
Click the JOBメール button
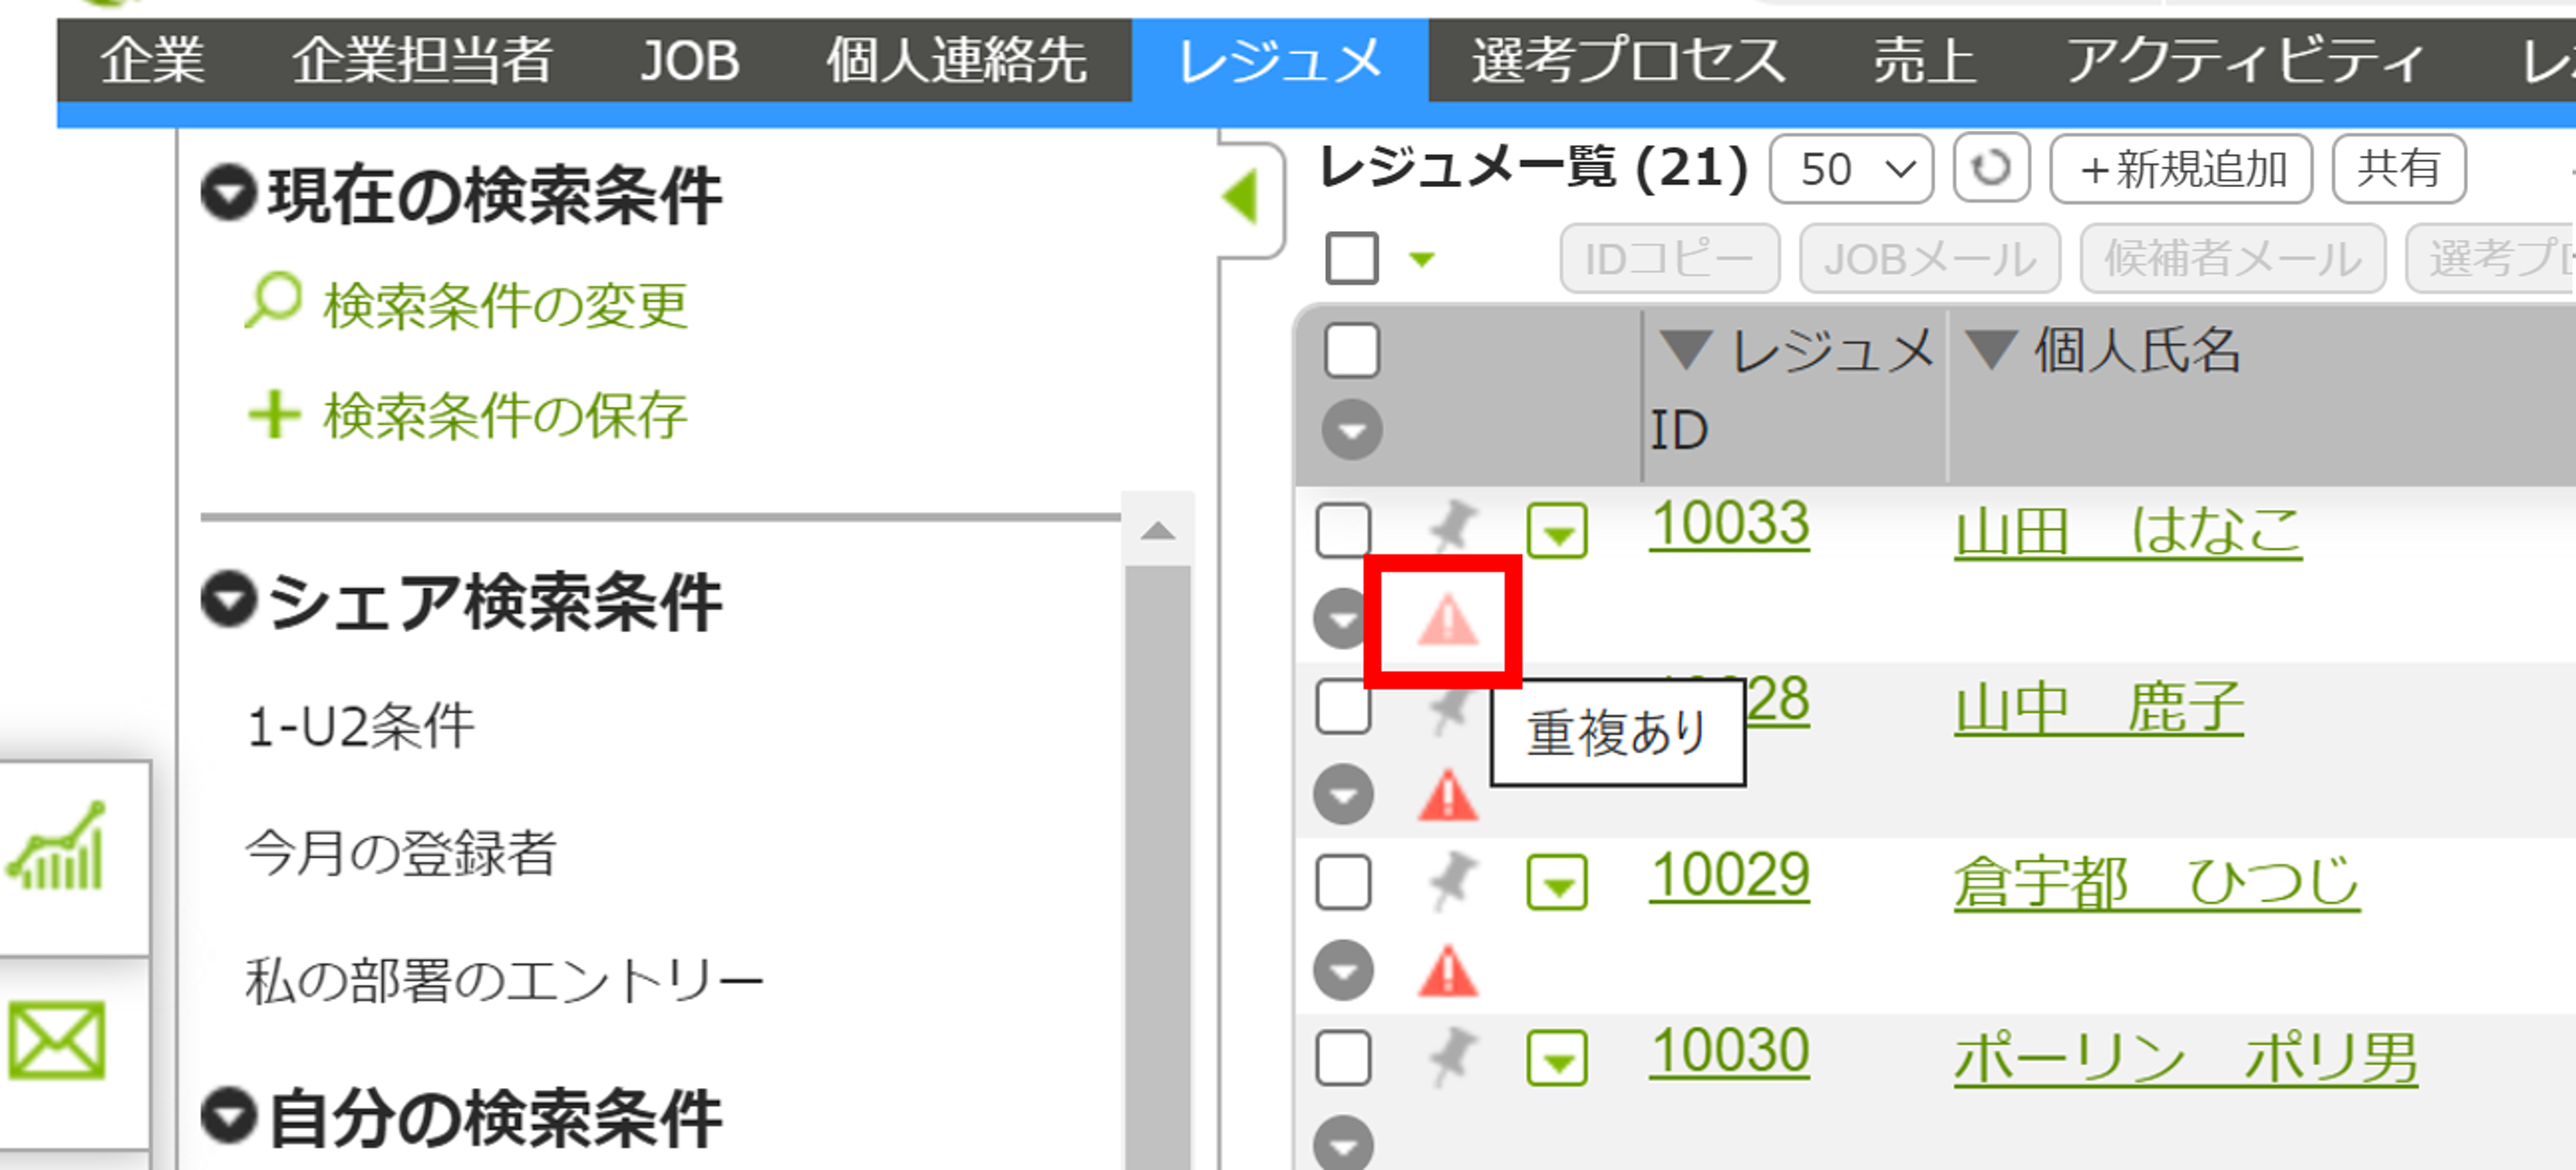point(1929,259)
